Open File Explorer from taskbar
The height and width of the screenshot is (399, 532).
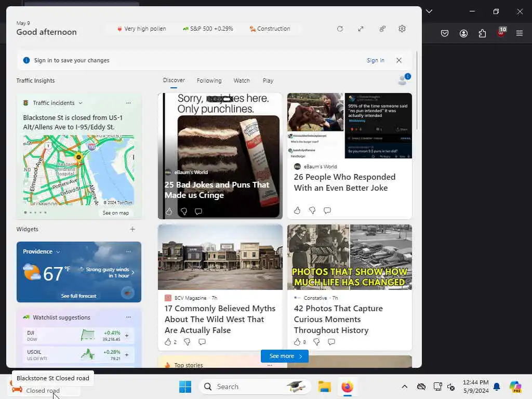[324, 387]
